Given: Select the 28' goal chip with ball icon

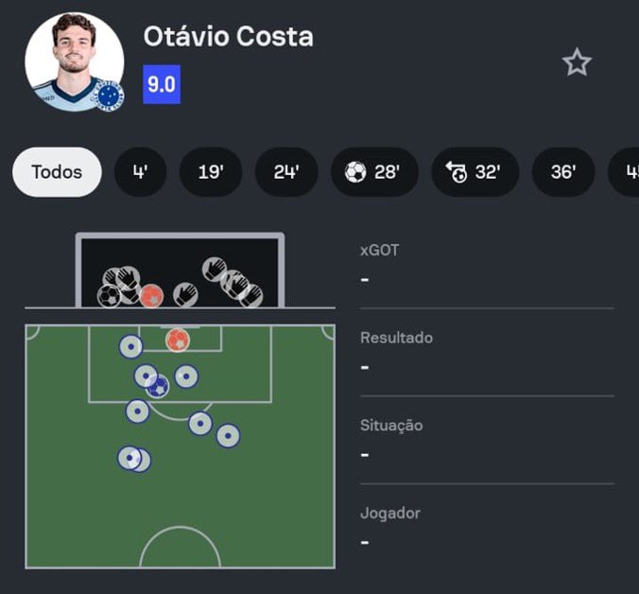Looking at the screenshot, I should tap(374, 172).
